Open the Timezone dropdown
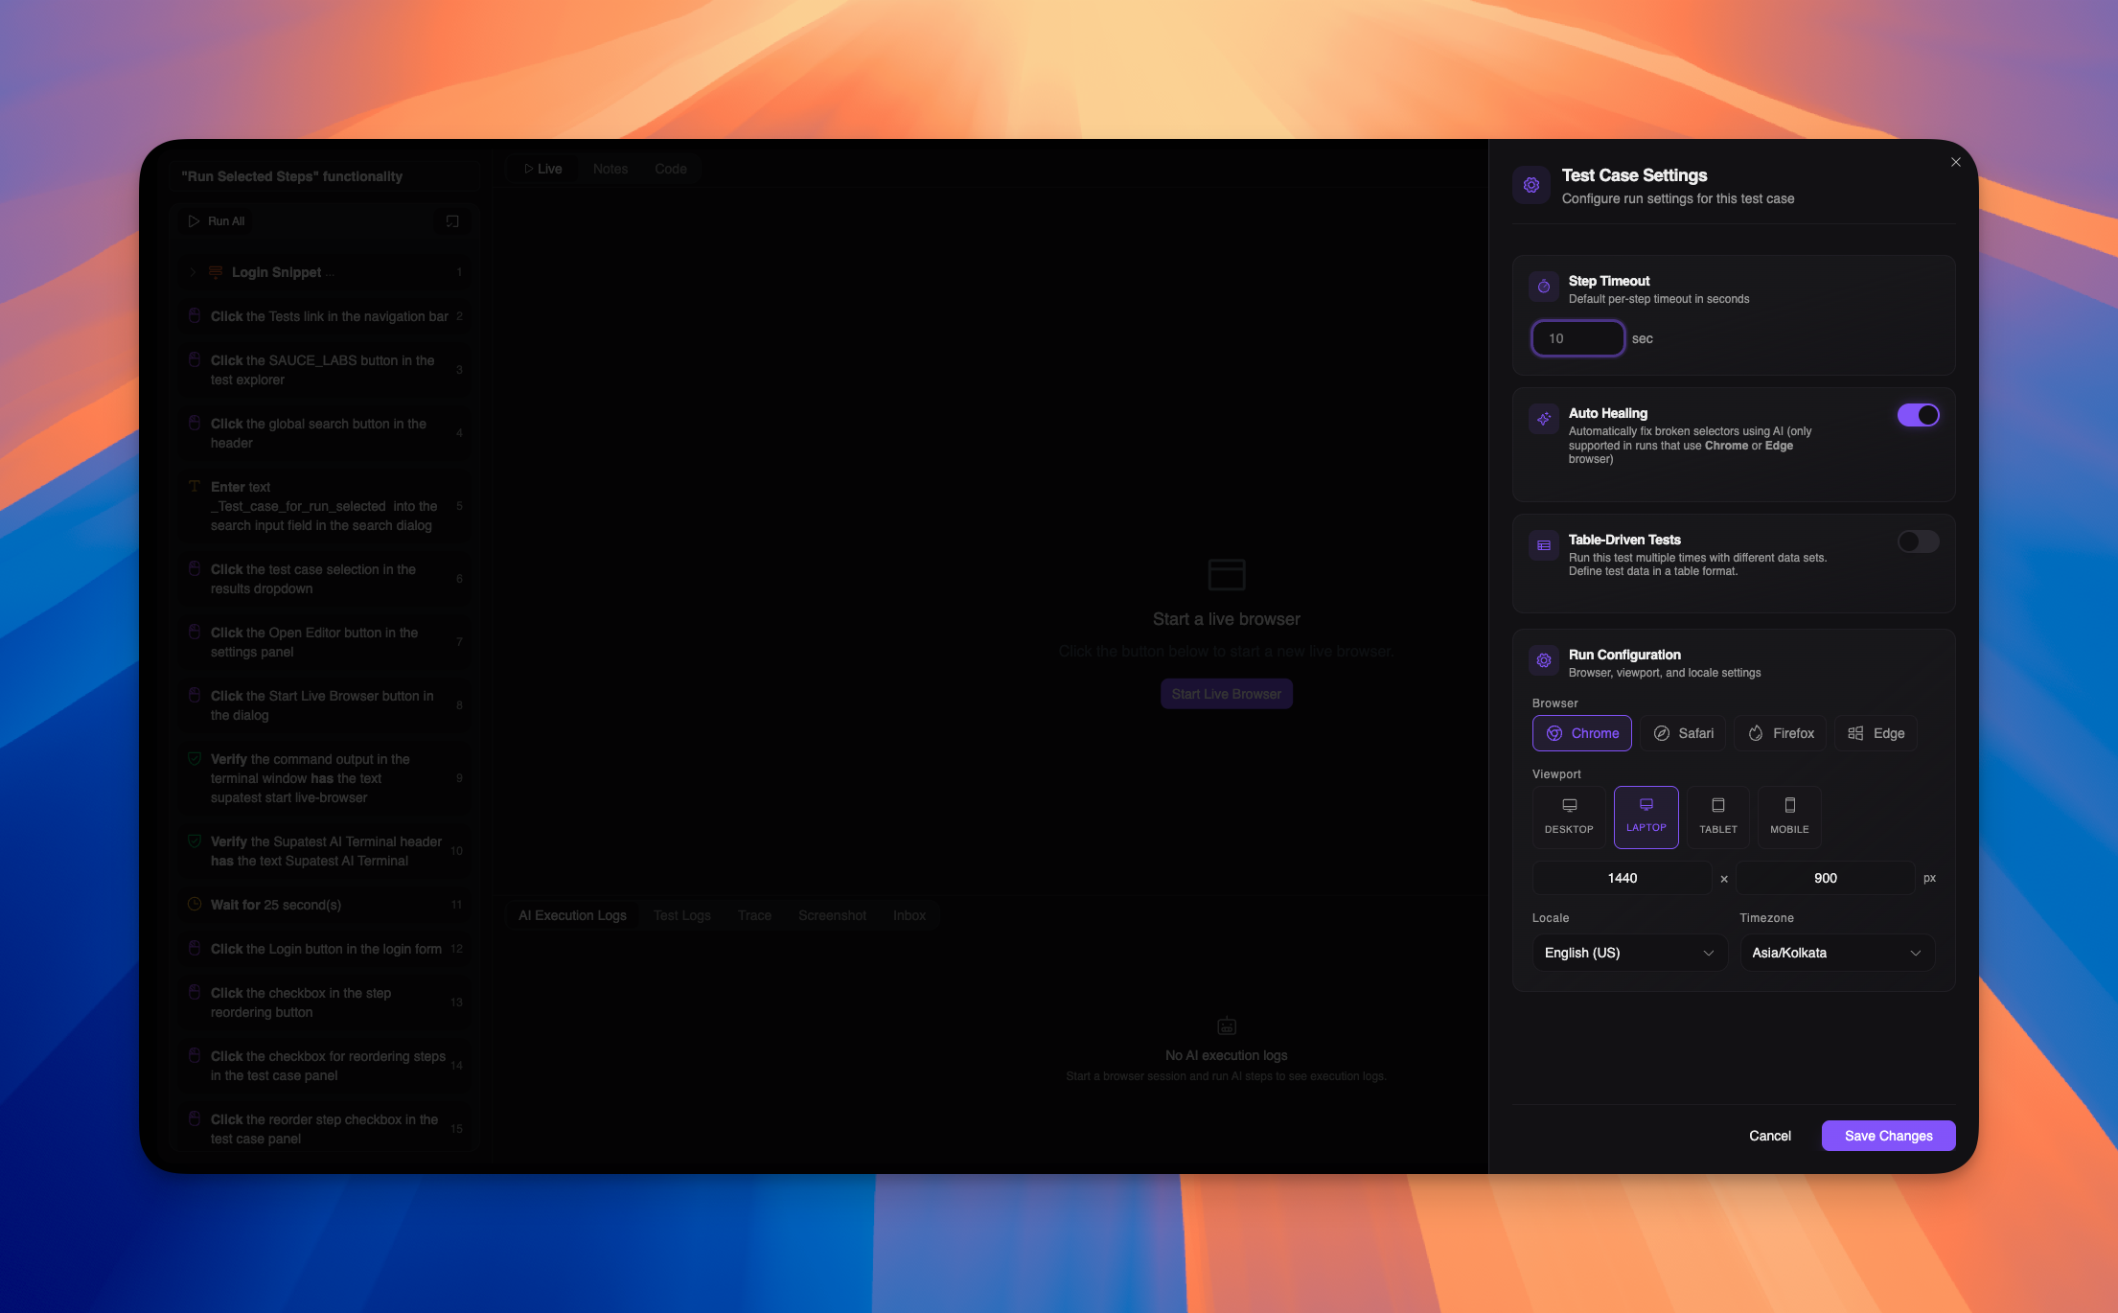This screenshot has height=1313, width=2118. (1836, 953)
